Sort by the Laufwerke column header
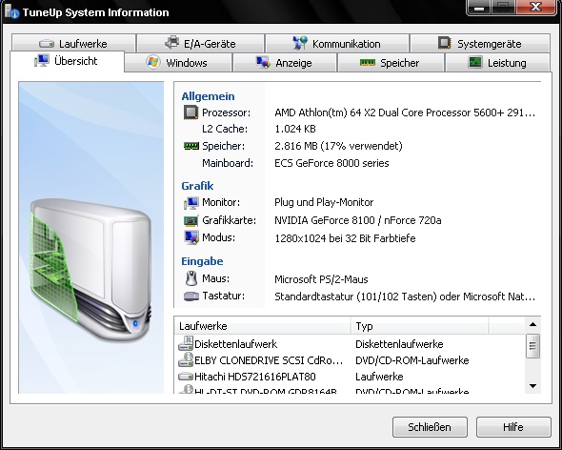This screenshot has height=450, width=562. 263,326
